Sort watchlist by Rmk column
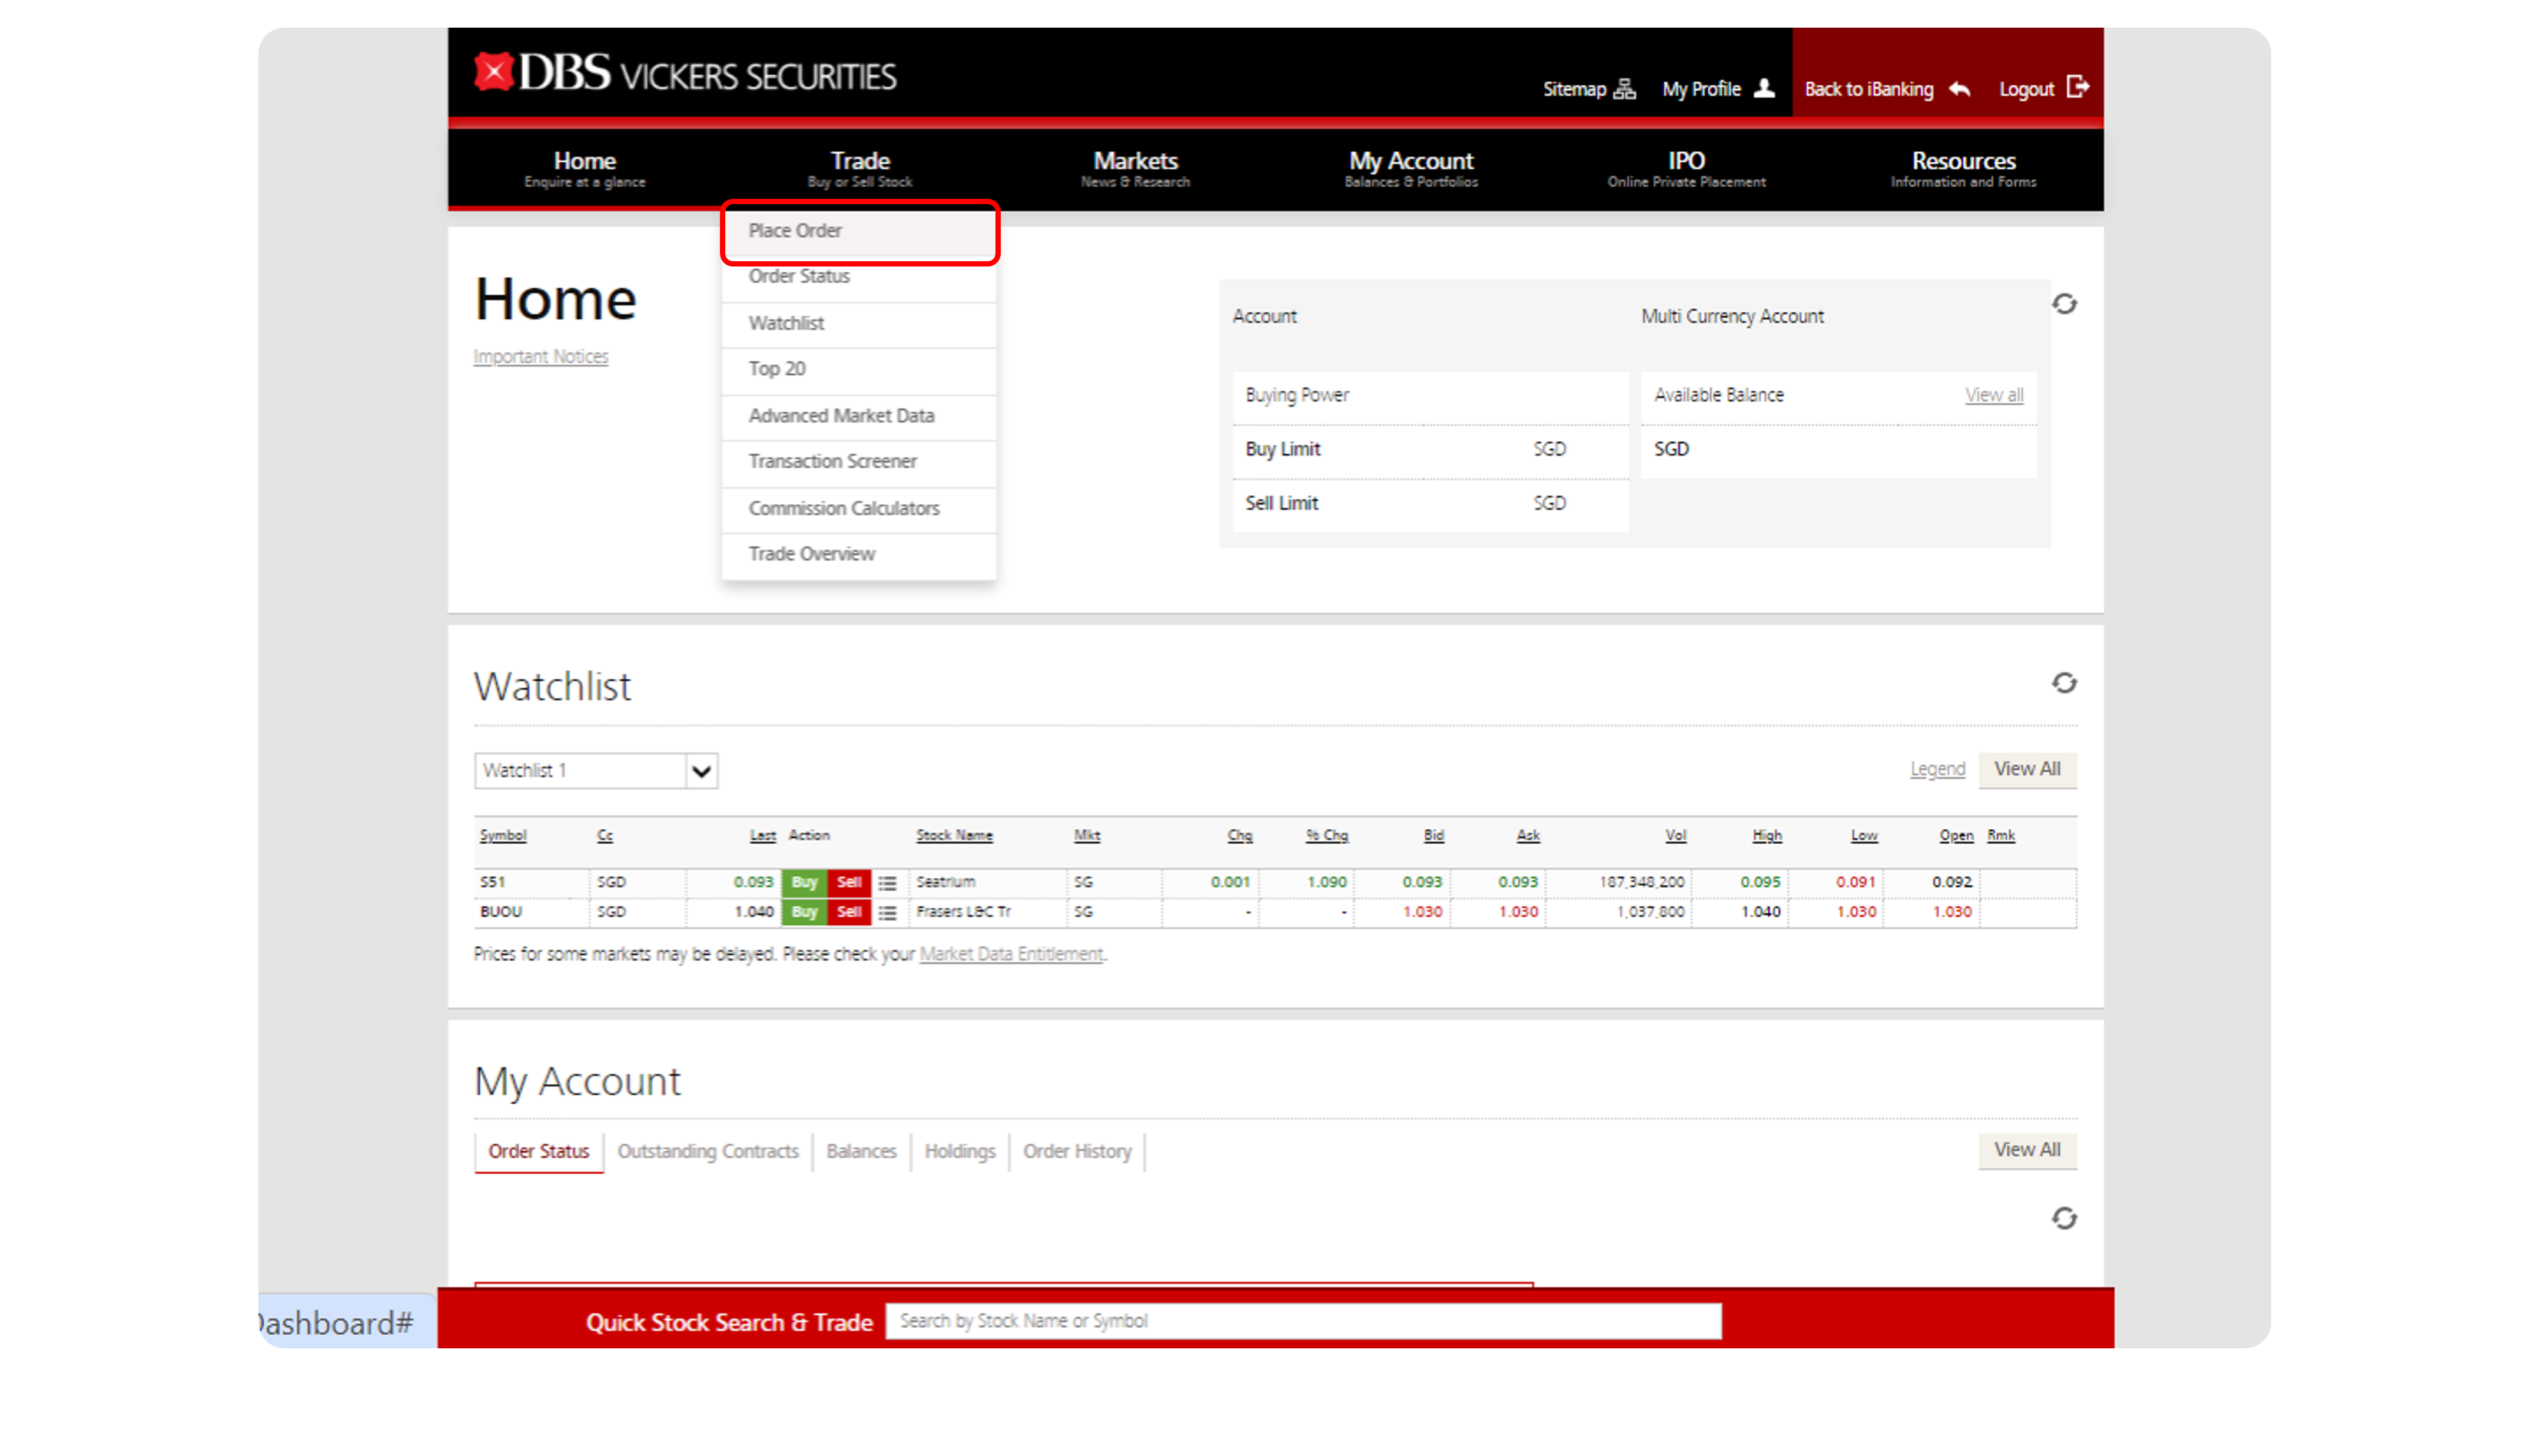The image size is (2529, 1456). (2001, 836)
